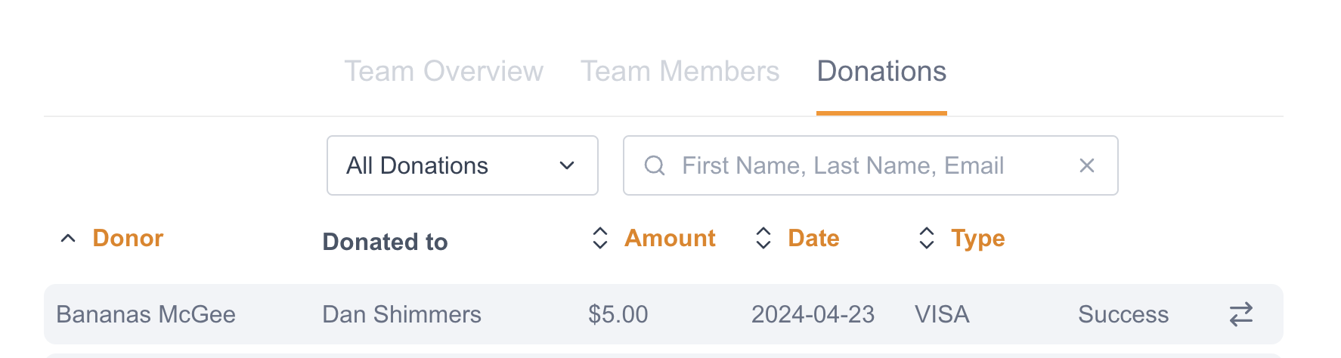The height and width of the screenshot is (358, 1341).
Task: Sort donations by Type header
Action: coord(977,239)
